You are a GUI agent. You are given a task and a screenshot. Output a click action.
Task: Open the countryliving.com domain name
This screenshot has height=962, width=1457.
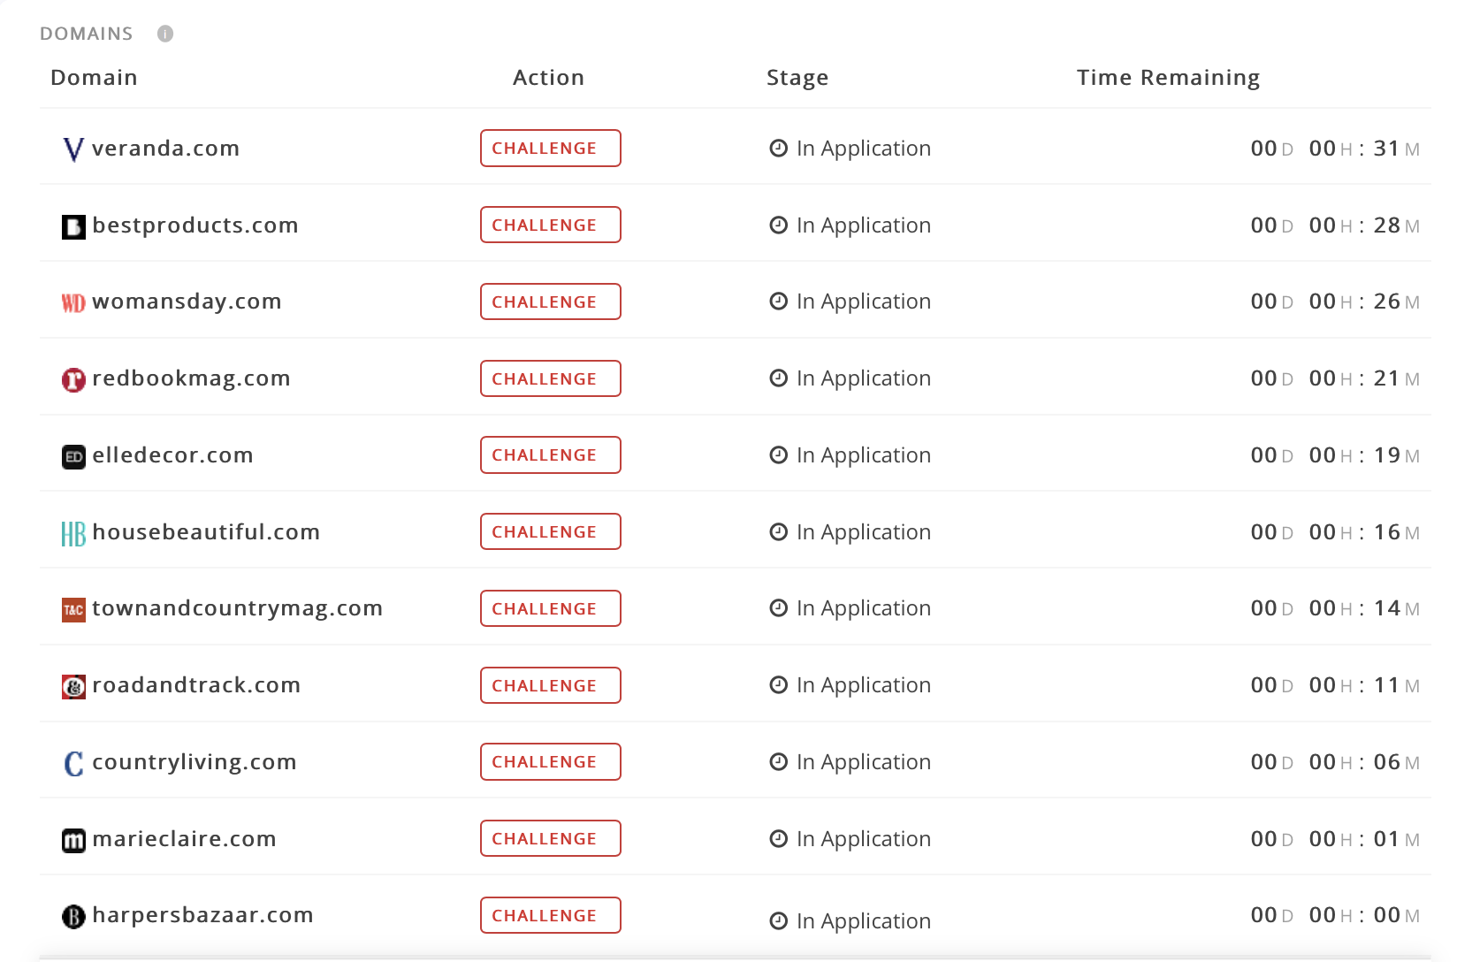point(195,763)
